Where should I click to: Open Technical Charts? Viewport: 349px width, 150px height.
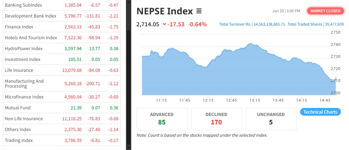point(320,112)
